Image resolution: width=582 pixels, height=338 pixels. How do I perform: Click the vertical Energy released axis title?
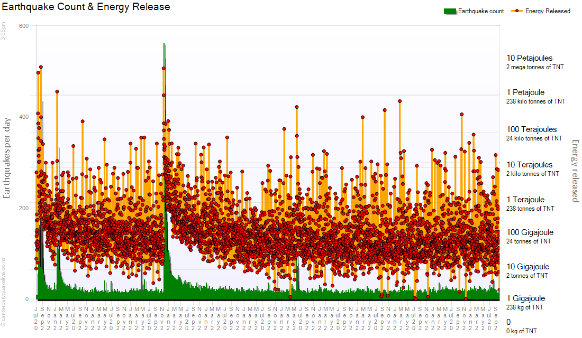575,171
